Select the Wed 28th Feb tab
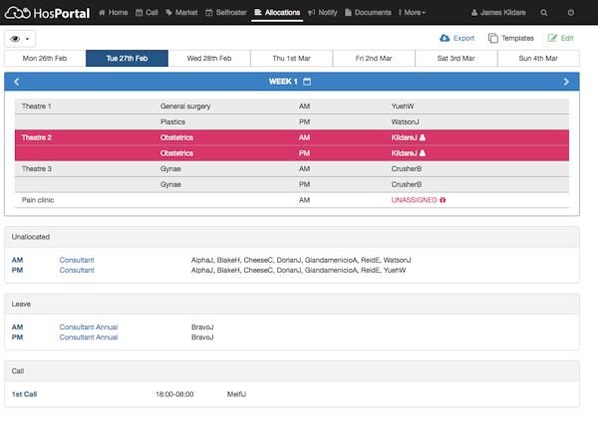This screenshot has width=598, height=426. 209,59
